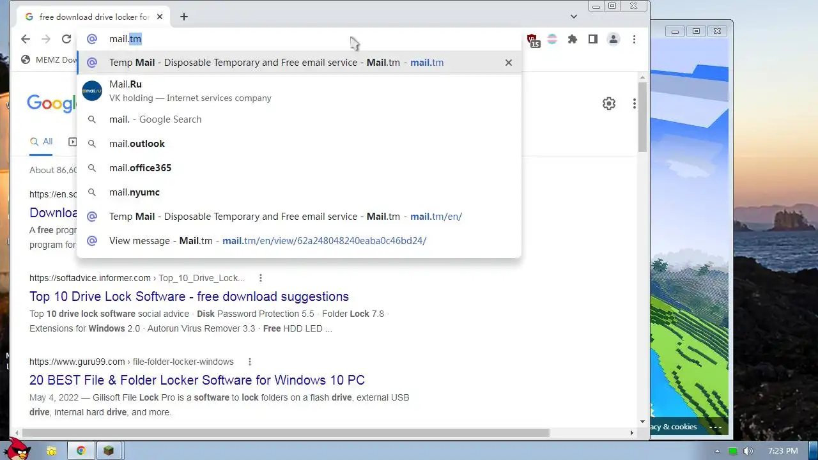Open the Chrome three-dot menu

click(634, 39)
